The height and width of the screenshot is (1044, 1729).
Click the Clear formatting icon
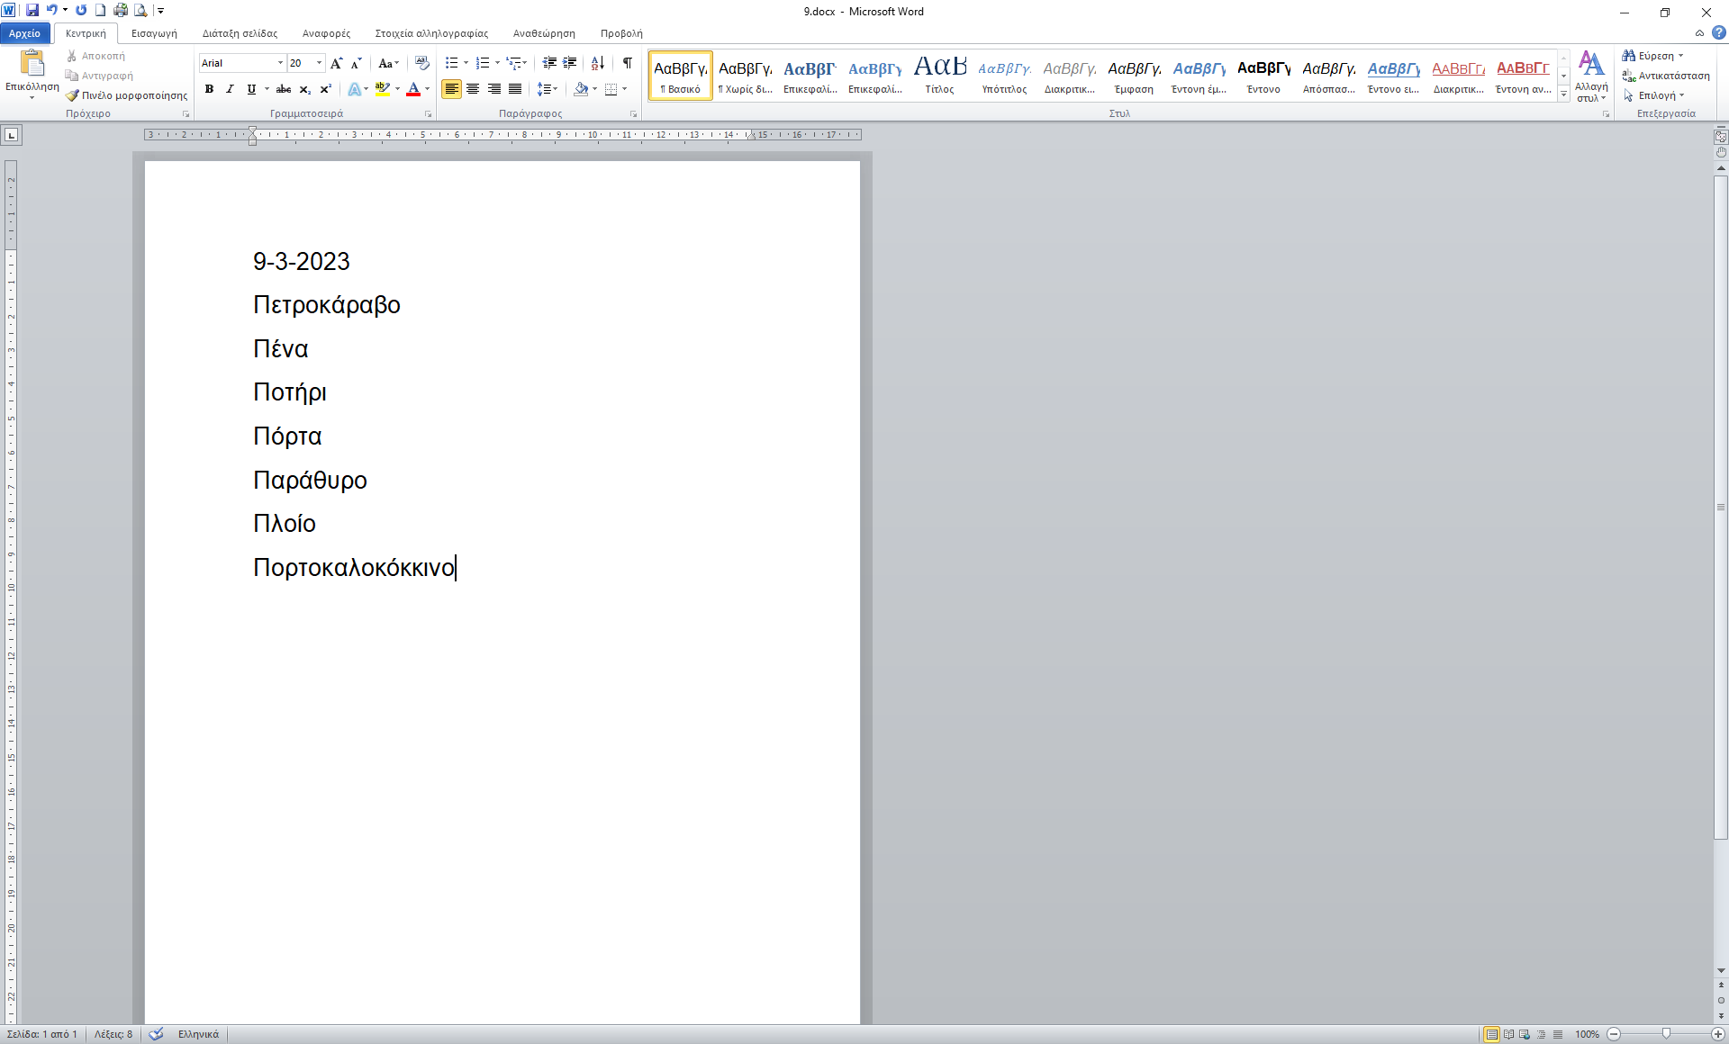pyautogui.click(x=421, y=63)
